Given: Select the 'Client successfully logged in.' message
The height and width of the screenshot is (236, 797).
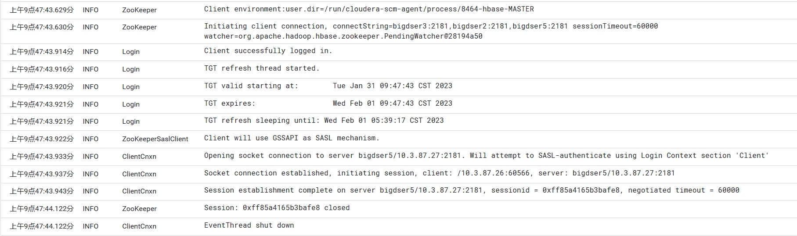Looking at the screenshot, I should pyautogui.click(x=268, y=51).
